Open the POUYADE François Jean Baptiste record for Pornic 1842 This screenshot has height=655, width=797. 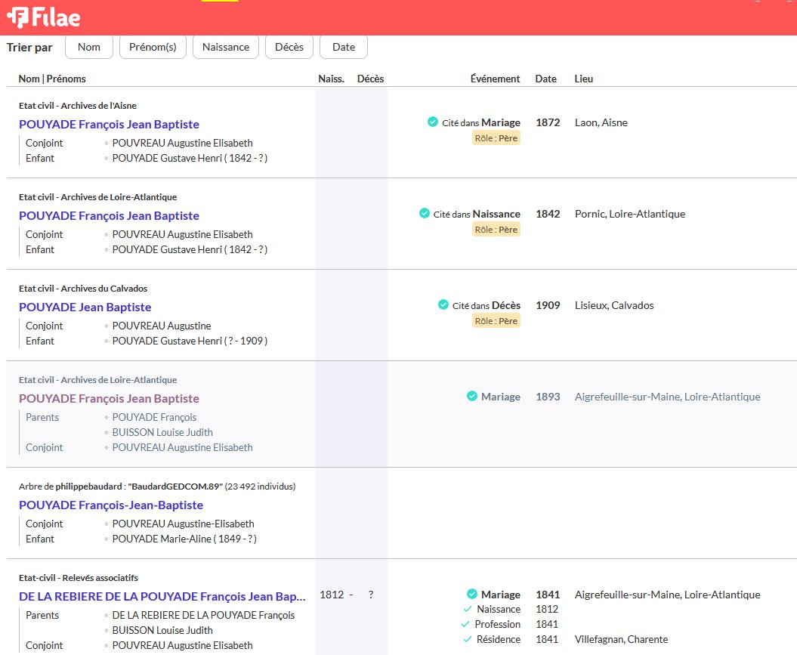109,216
